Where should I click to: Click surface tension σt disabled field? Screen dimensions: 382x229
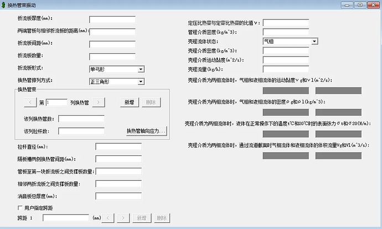(x=286, y=134)
